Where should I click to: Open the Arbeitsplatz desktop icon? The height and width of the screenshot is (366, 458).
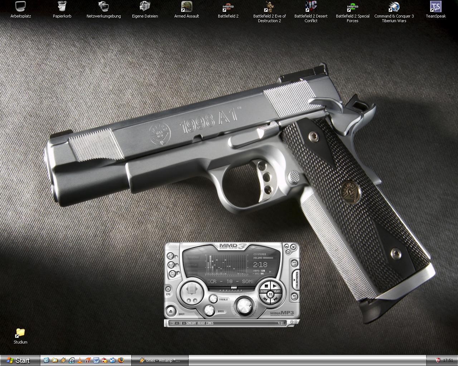click(20, 10)
